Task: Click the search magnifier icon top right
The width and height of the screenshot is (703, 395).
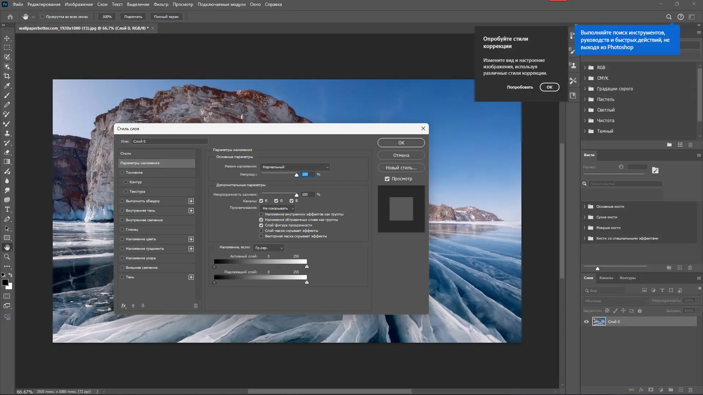Action: coord(669,17)
